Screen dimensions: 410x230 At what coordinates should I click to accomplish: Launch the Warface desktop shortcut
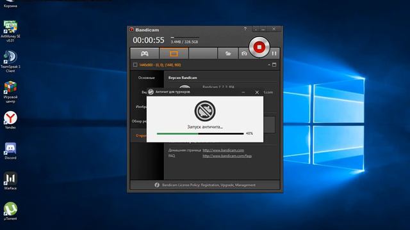point(10,181)
